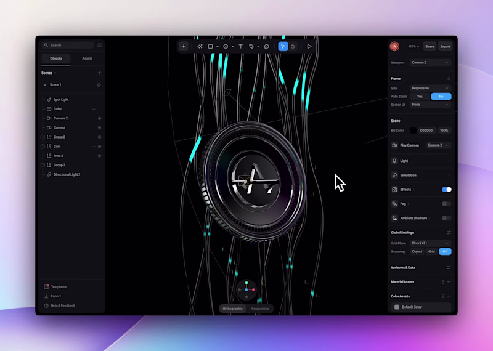Select the 3D cube primitive tool

(x=226, y=47)
